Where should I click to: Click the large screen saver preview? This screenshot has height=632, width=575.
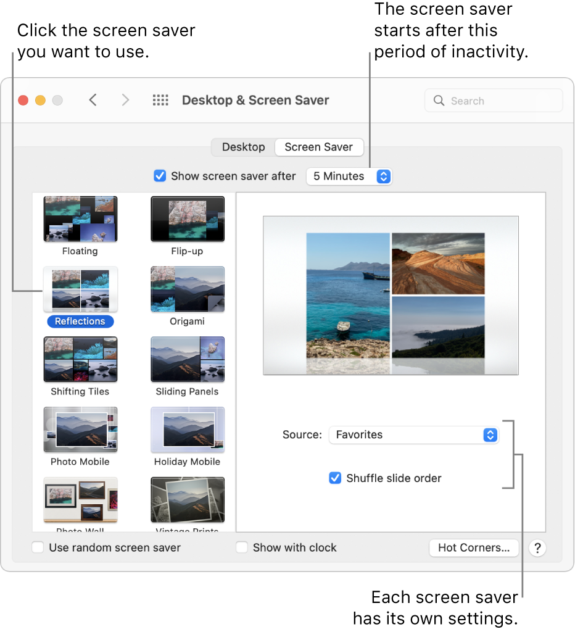pyautogui.click(x=391, y=296)
